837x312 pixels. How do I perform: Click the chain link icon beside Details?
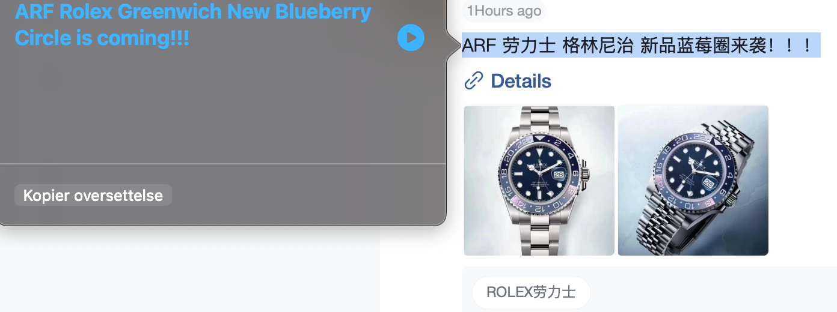(474, 80)
